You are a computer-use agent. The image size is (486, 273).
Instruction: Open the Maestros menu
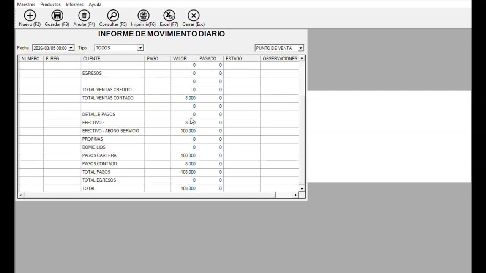point(26,5)
